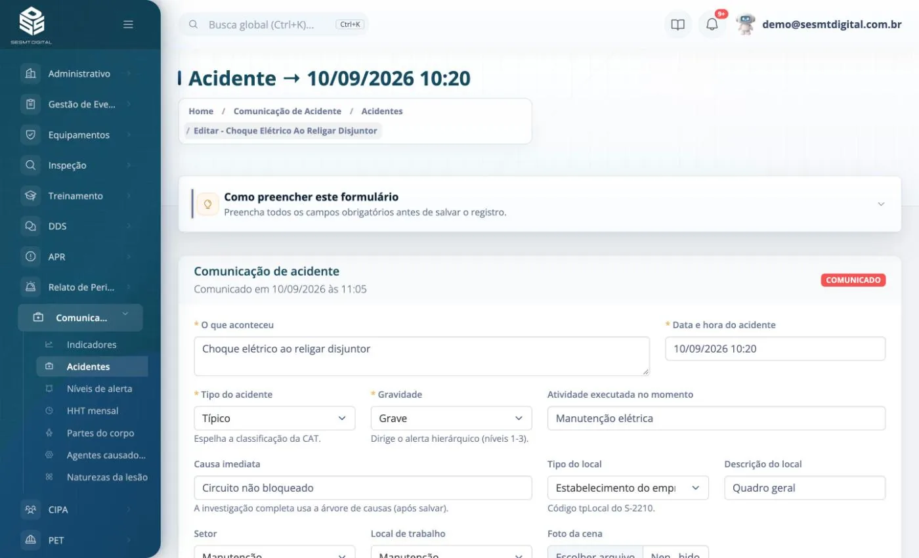Image resolution: width=919 pixels, height=558 pixels.
Task: Click 'Comunicado em 10/09/2026 às 11:05' text
Action: (x=280, y=289)
